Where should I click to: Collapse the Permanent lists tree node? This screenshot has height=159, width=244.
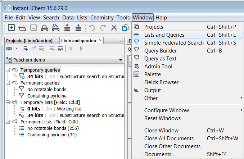[x=8, y=122]
